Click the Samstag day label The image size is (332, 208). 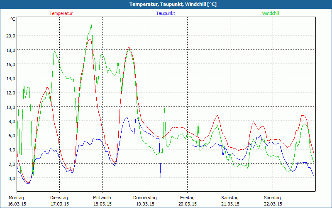[230, 198]
